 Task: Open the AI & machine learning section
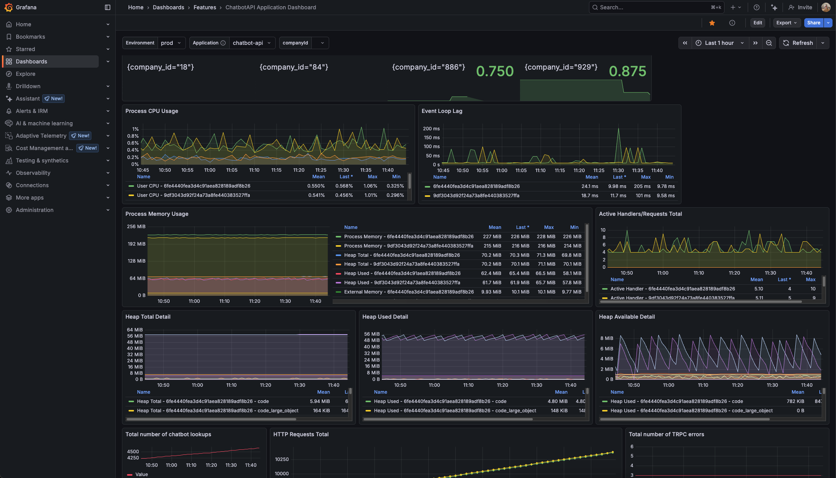pyautogui.click(x=45, y=123)
